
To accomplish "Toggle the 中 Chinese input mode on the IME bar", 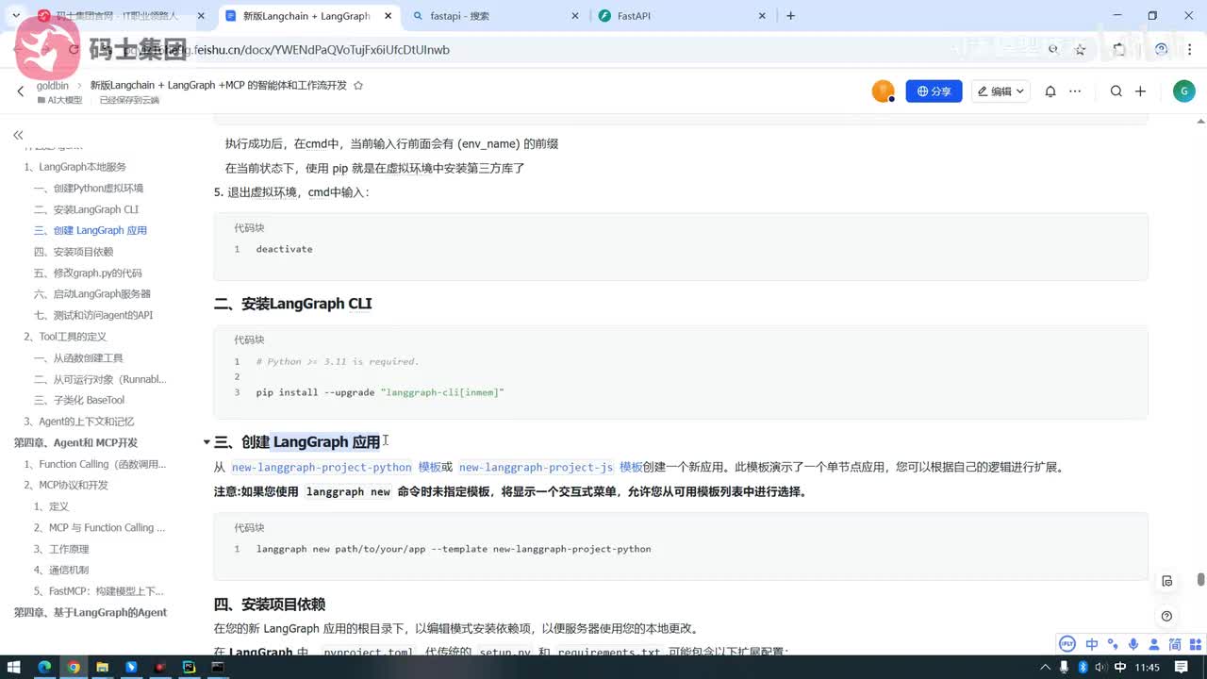I will (1092, 644).
